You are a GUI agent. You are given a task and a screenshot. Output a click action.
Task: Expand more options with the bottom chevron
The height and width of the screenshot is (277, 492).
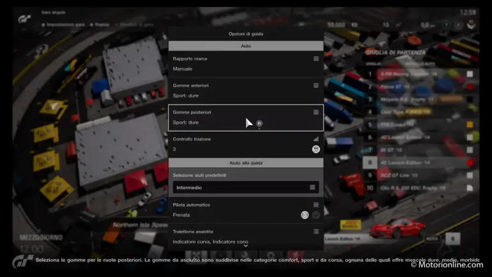pos(246,246)
